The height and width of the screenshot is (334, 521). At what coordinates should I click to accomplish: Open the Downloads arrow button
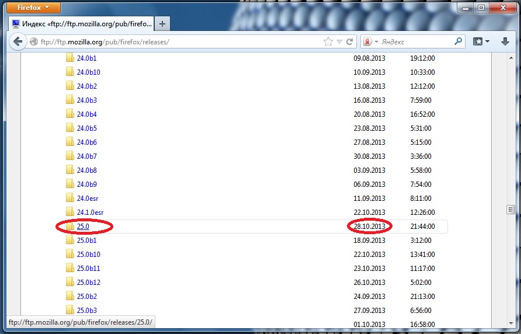point(505,42)
